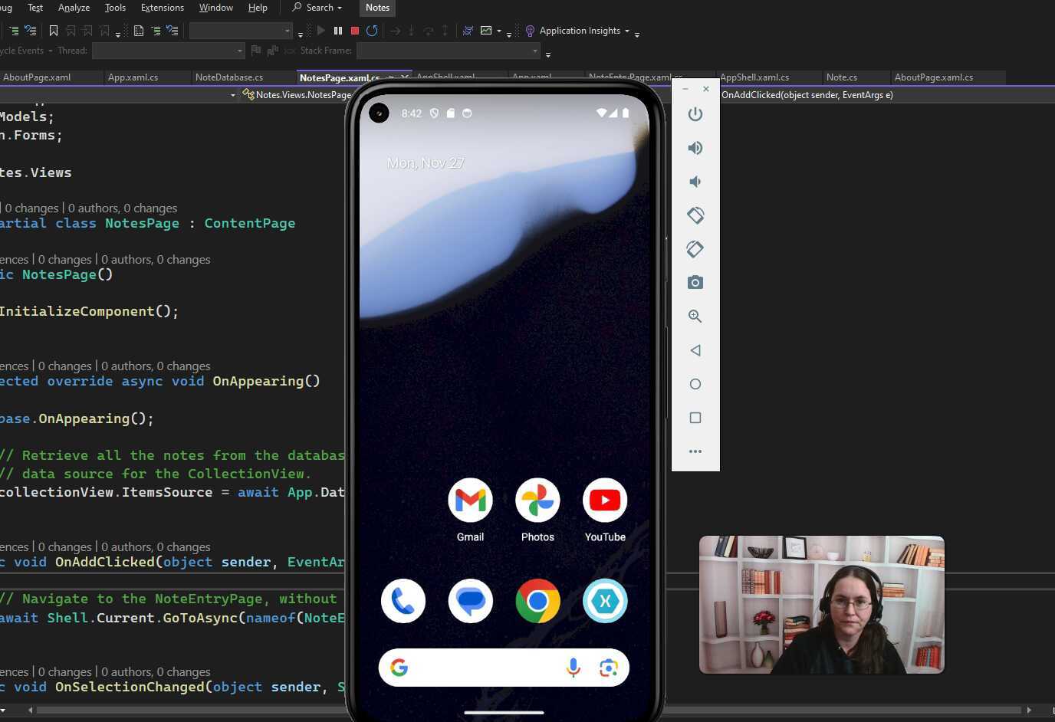Tap the voice search microphone in the Google bar
This screenshot has height=722, width=1055.
(574, 668)
